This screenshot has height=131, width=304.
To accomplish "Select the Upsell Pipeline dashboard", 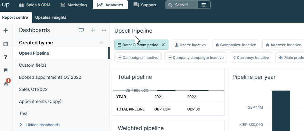I will [x=61, y=53].
